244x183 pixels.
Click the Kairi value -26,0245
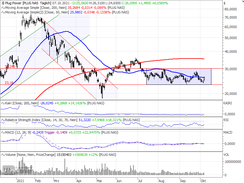point(47,103)
